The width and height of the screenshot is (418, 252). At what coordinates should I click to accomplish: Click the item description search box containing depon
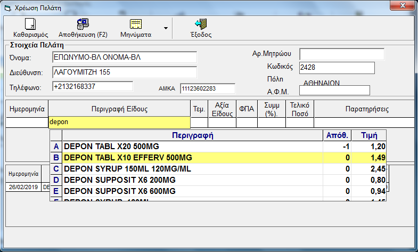119,122
